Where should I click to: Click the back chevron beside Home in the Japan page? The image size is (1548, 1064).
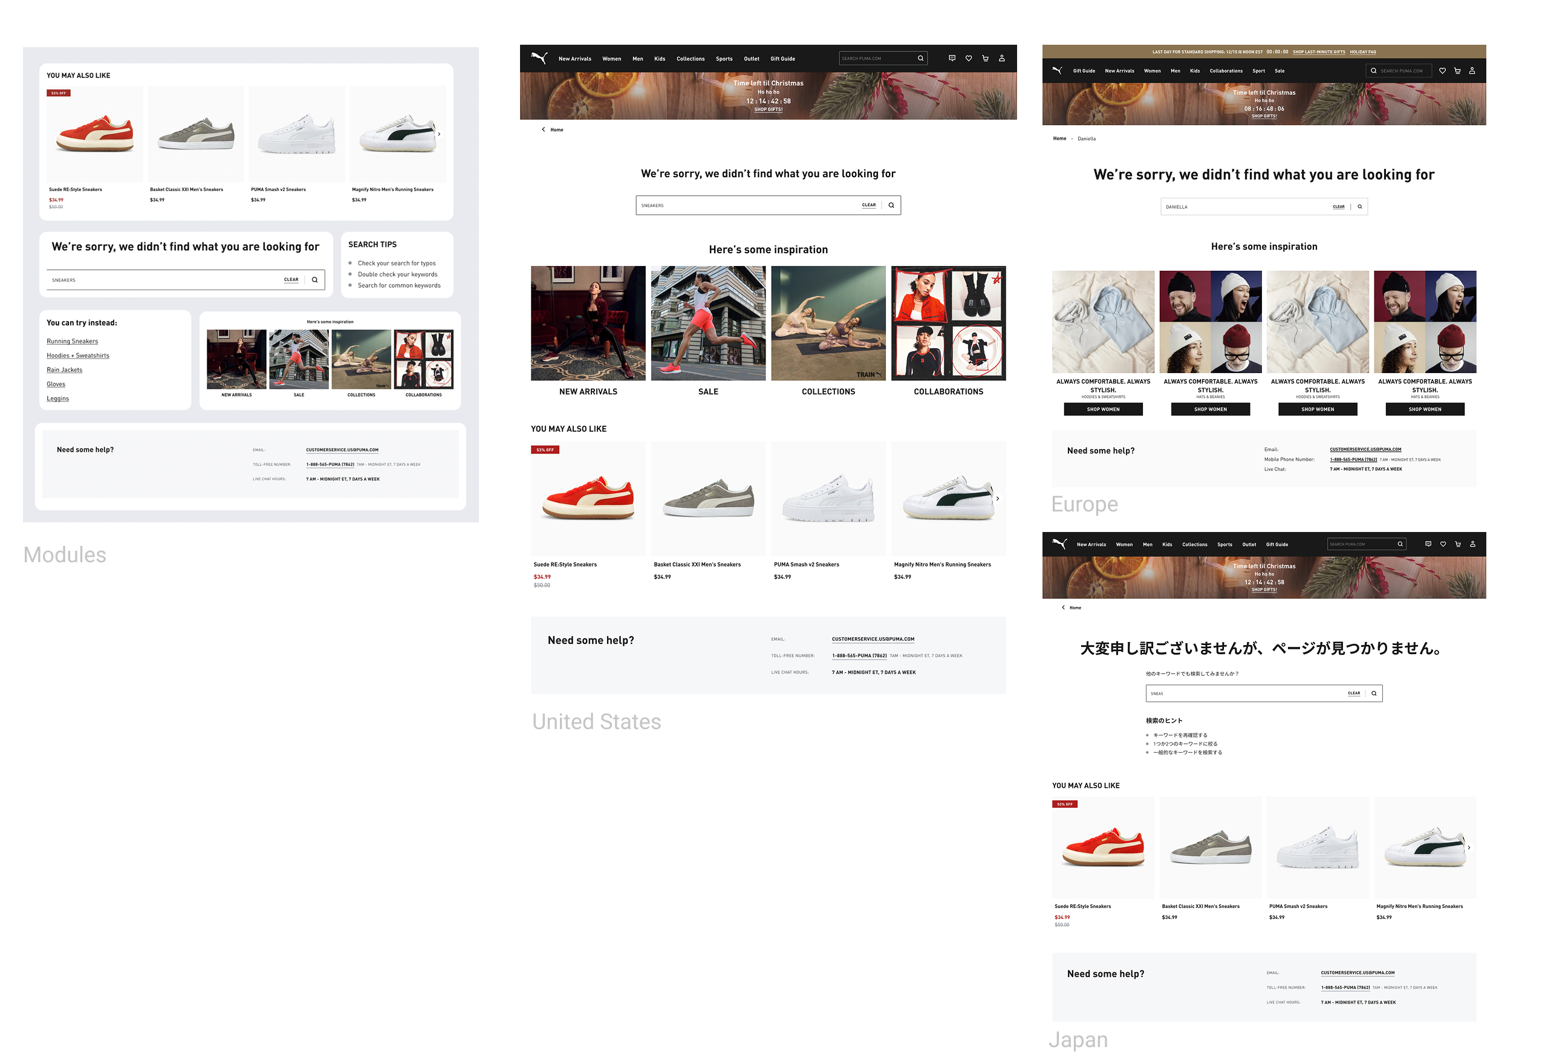[x=1063, y=608]
